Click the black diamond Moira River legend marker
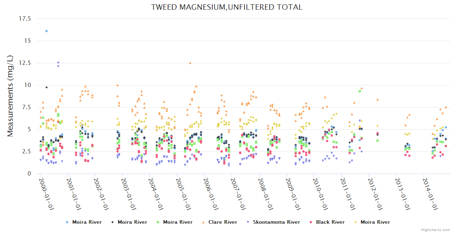The width and height of the screenshot is (454, 233). click(113, 222)
